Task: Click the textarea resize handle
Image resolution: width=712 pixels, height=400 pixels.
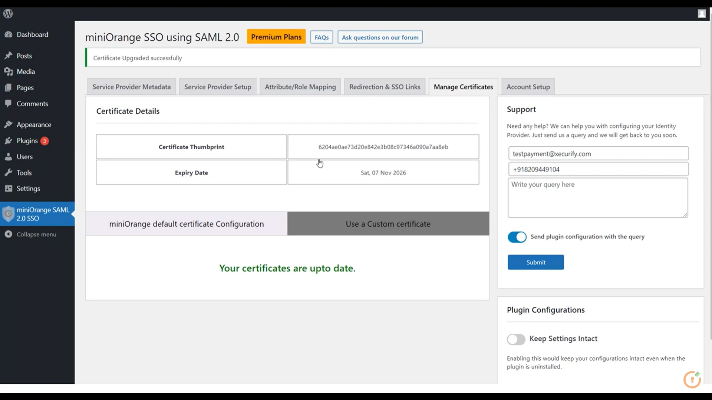Action: 685,214
